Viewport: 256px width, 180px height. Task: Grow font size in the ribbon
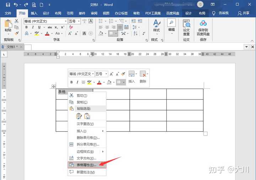(x=70, y=33)
